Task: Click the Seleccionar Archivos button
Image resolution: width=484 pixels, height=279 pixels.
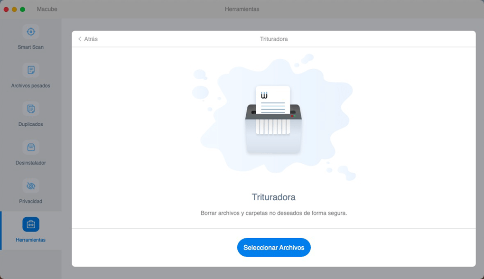Action: [274, 247]
